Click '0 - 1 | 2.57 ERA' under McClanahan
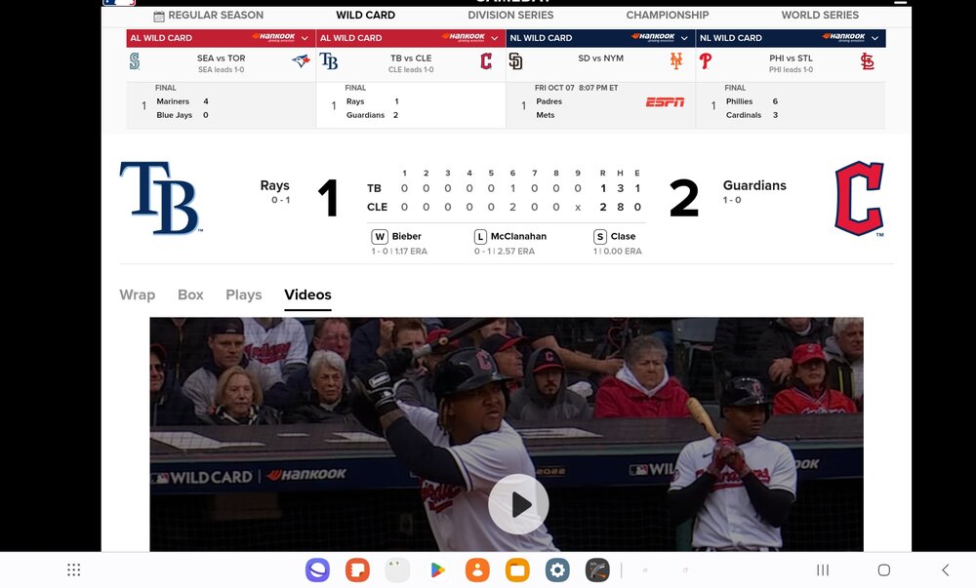 coord(505,252)
